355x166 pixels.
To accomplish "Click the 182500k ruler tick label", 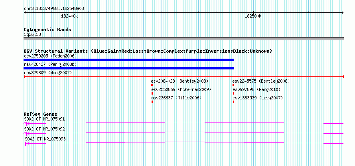I will 253,16.
